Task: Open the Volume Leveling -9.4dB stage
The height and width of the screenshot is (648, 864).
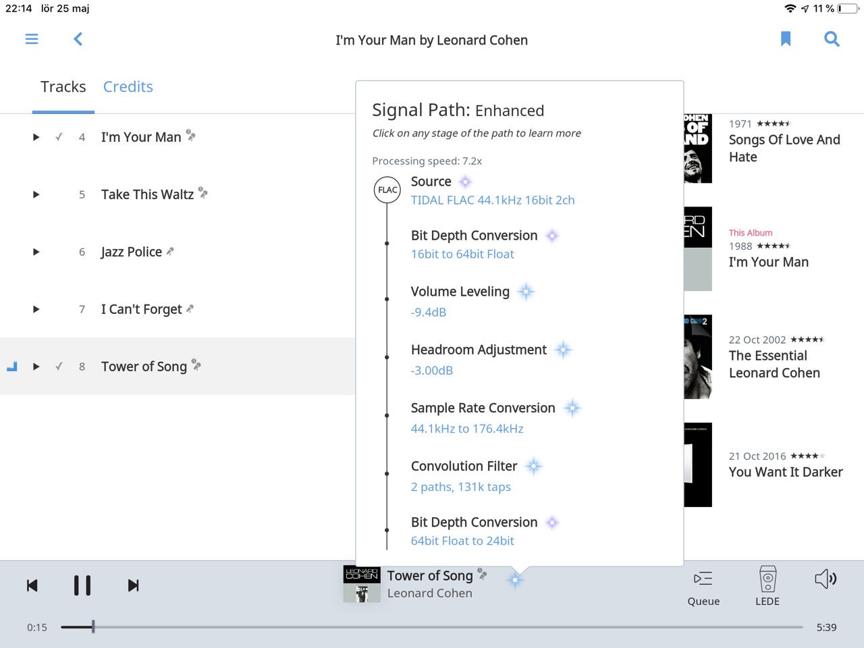Action: pyautogui.click(x=460, y=300)
